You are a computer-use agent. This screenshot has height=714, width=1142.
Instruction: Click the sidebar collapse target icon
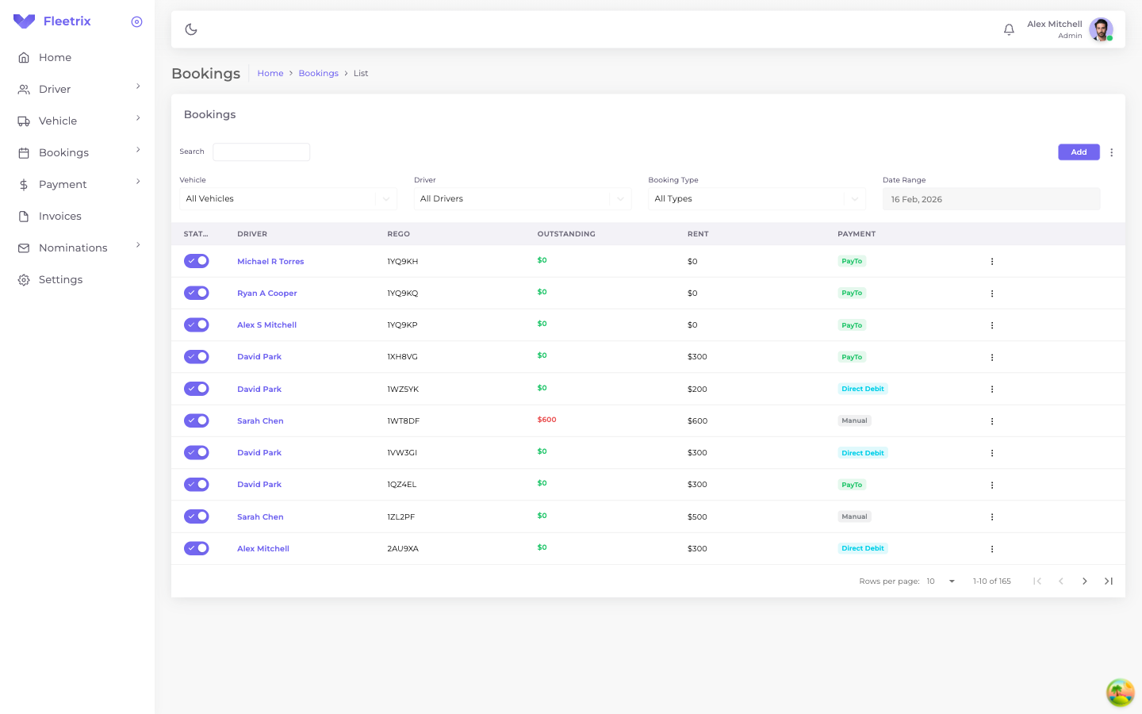[136, 21]
